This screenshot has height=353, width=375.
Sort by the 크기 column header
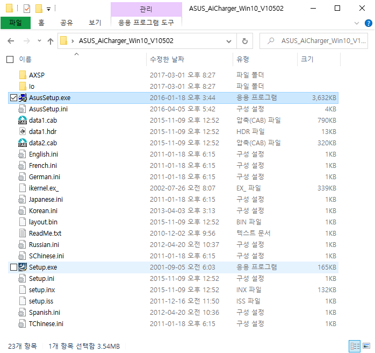tap(307, 59)
